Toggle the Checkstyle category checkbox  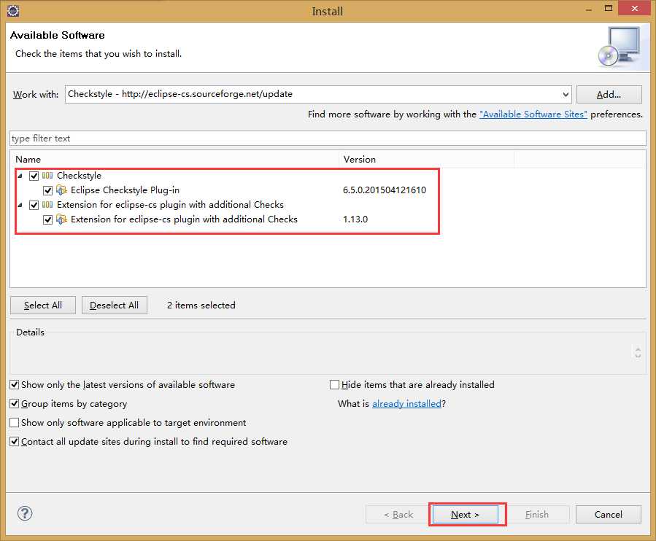[34, 176]
